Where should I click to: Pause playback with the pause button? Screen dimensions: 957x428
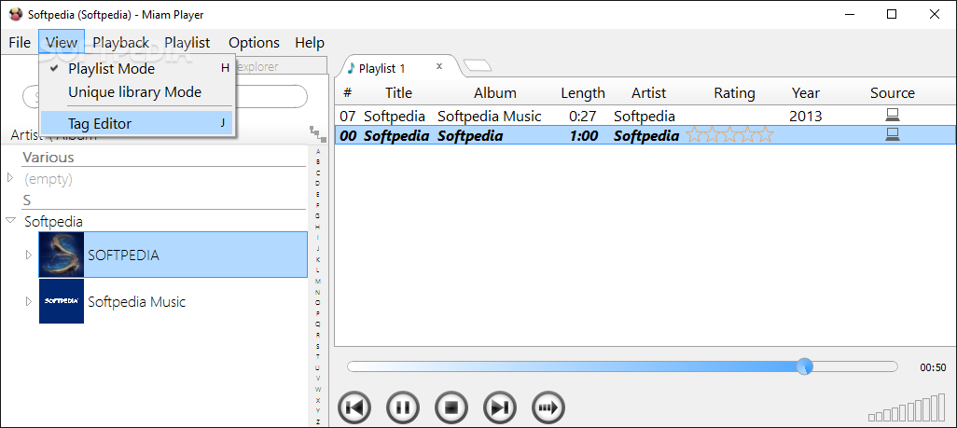403,407
